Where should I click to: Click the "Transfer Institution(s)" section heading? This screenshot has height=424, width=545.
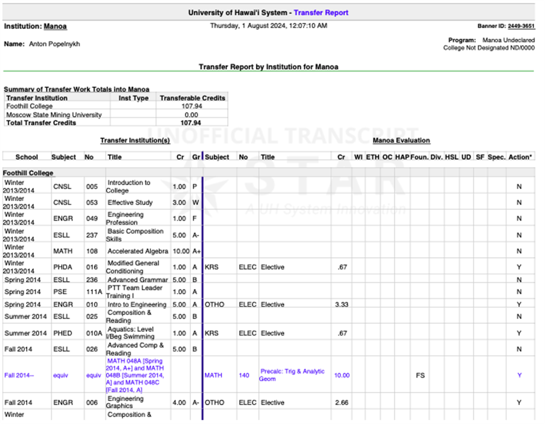click(x=135, y=141)
